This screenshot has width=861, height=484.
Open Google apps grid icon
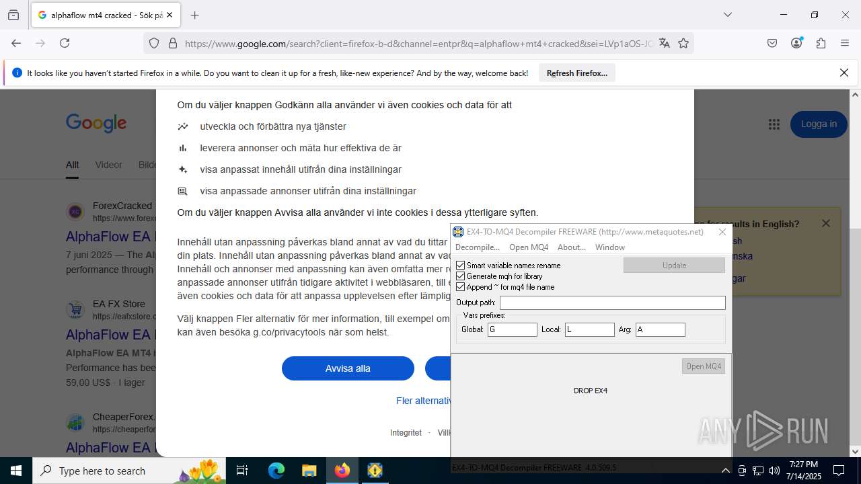(774, 124)
